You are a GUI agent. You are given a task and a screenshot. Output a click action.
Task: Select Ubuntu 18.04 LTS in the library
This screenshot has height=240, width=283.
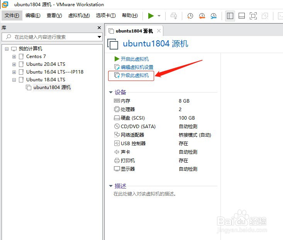[x=46, y=80]
